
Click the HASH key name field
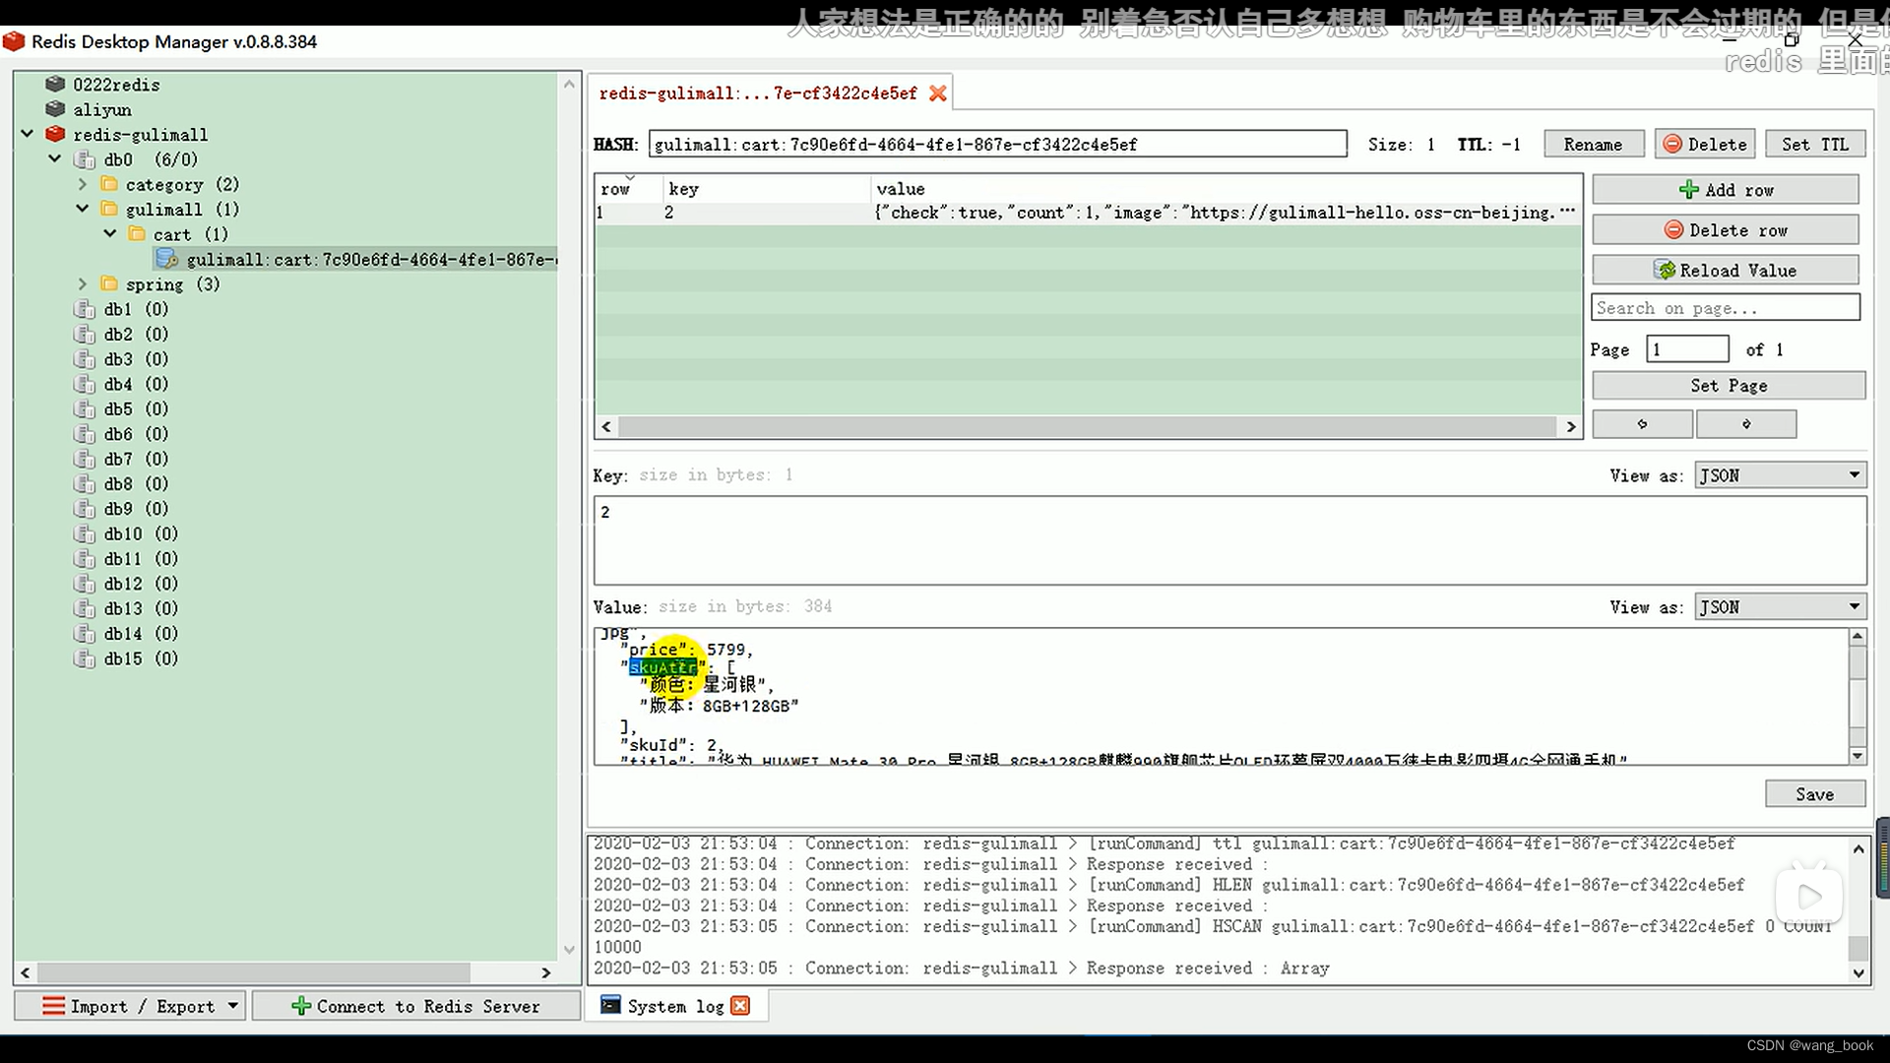pos(997,145)
